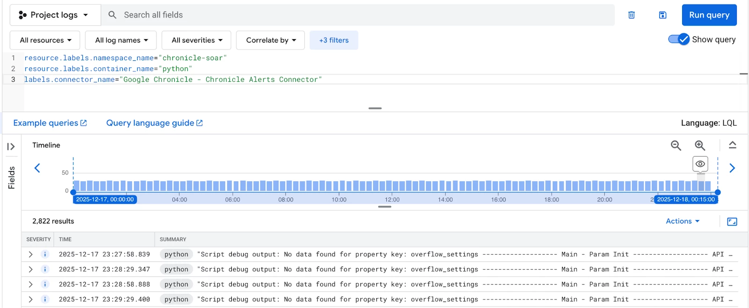749x308 pixels.
Task: Toggle the timeline eye visibility button
Action: (x=700, y=164)
